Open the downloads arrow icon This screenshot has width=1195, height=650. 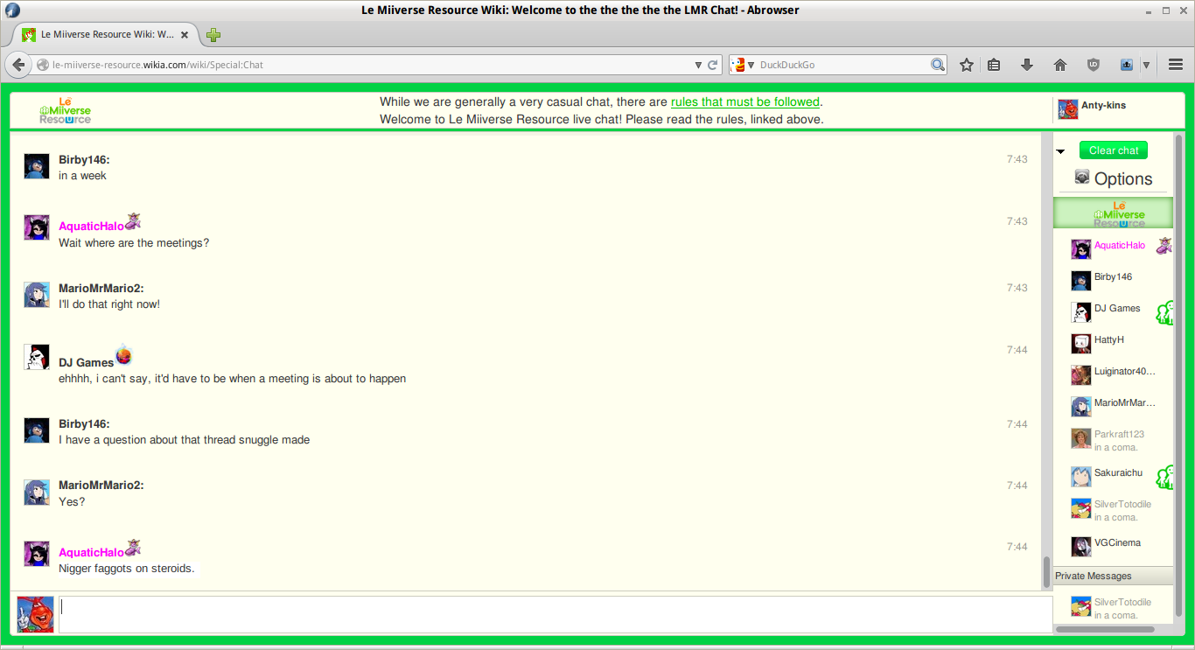point(1027,65)
